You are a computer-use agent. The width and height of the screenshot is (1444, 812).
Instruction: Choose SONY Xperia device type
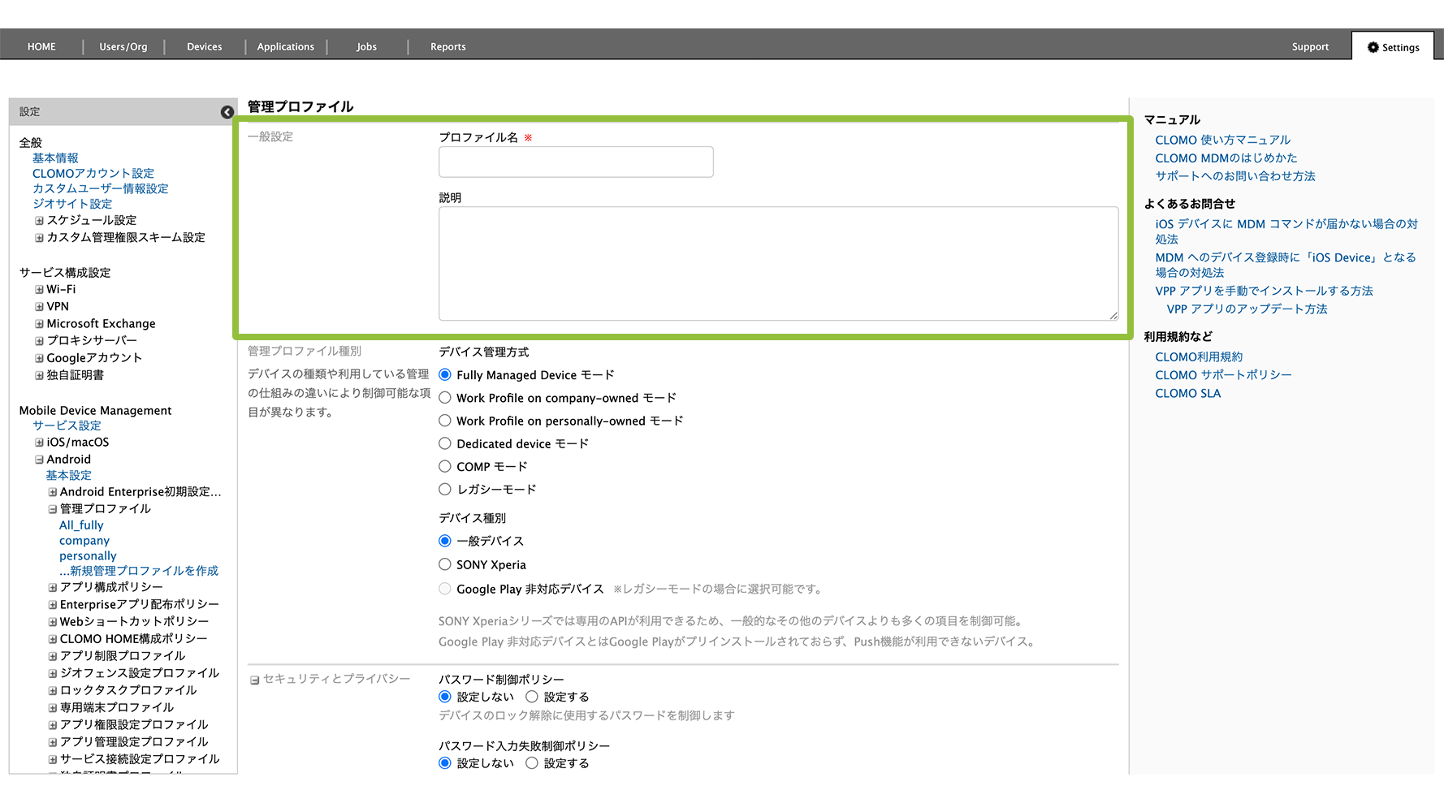(x=445, y=564)
